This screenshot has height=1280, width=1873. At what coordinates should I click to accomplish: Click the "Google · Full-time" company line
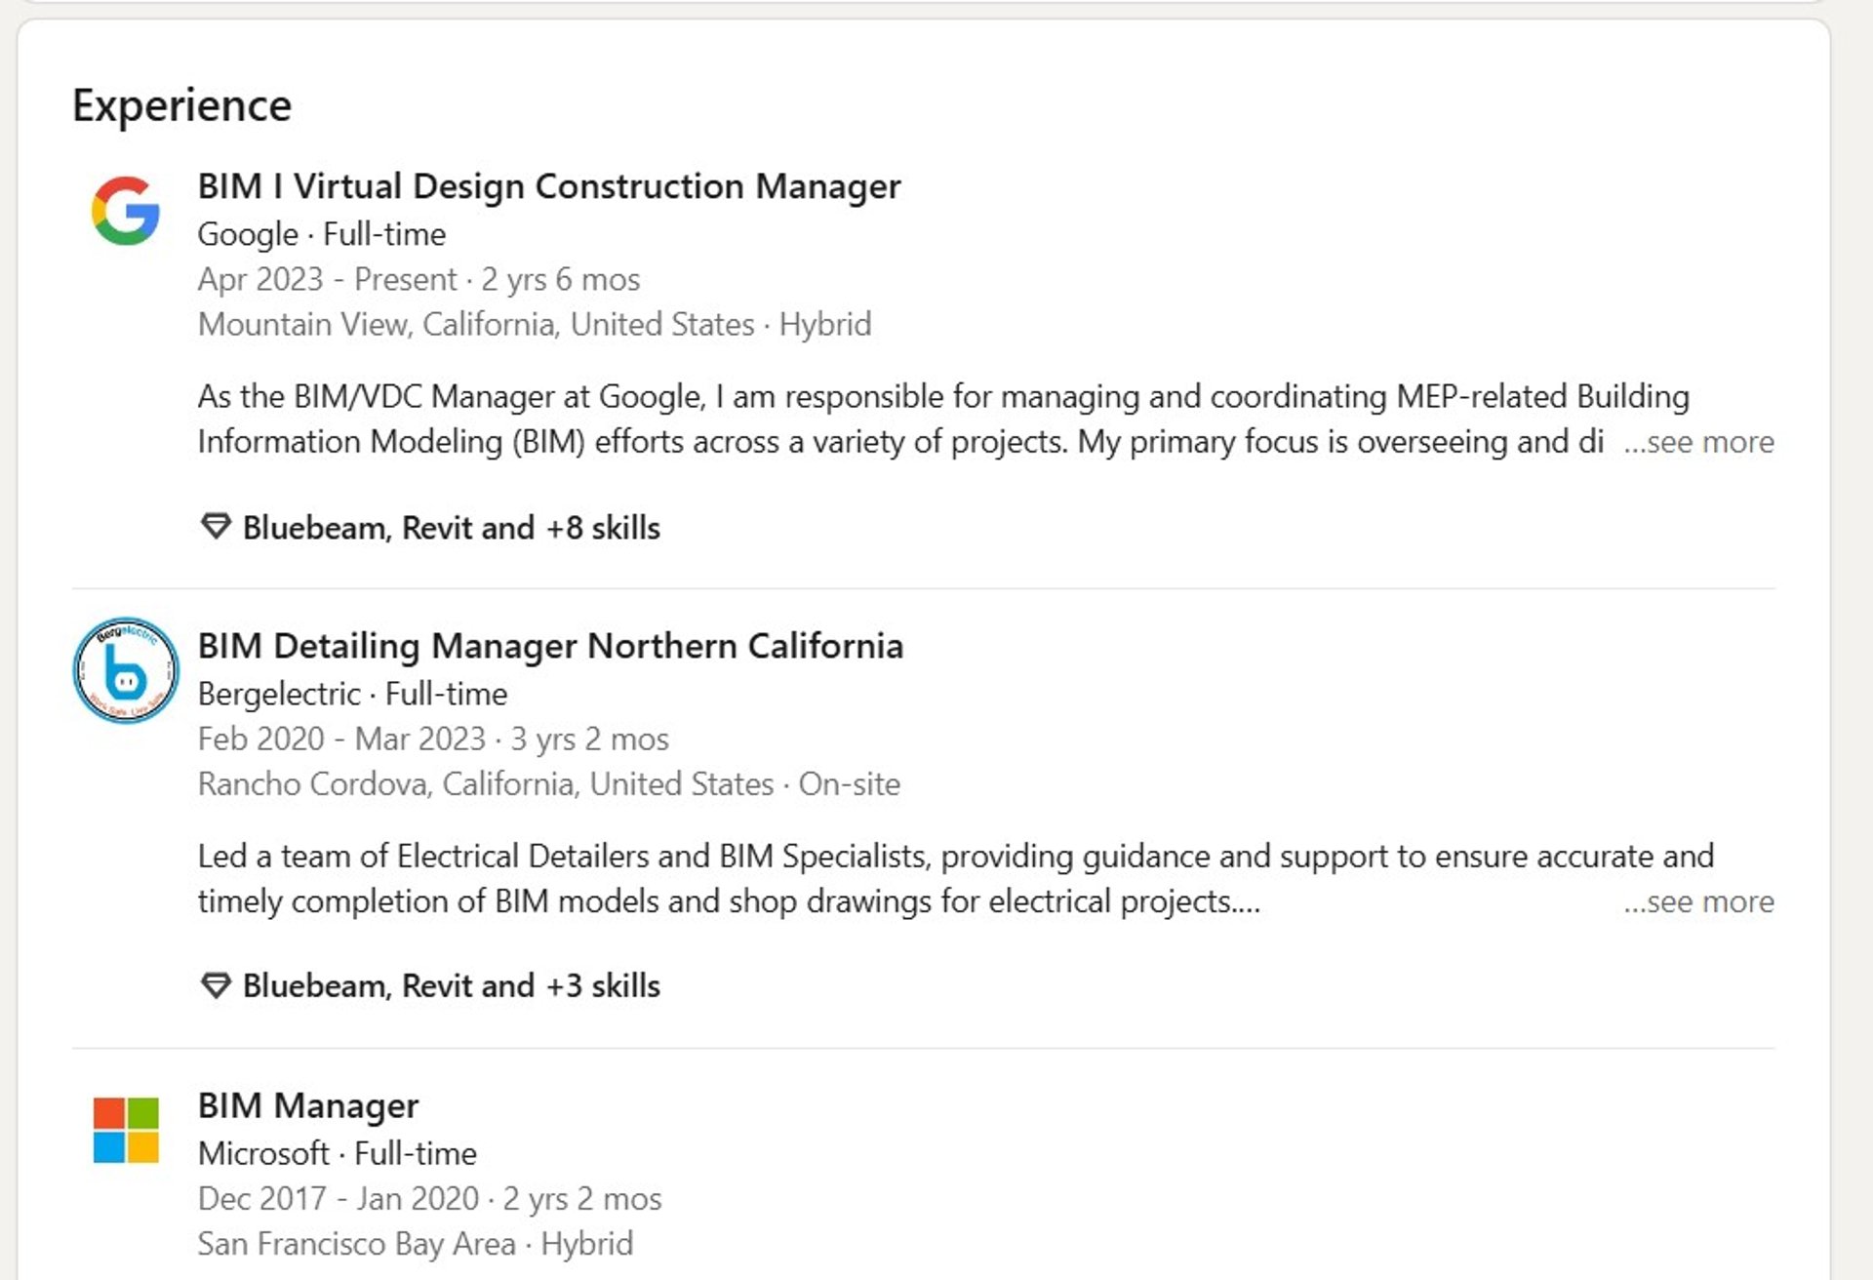coord(321,234)
